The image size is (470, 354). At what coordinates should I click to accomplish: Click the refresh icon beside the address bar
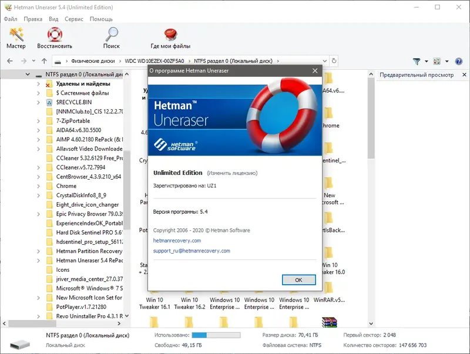pos(332,60)
